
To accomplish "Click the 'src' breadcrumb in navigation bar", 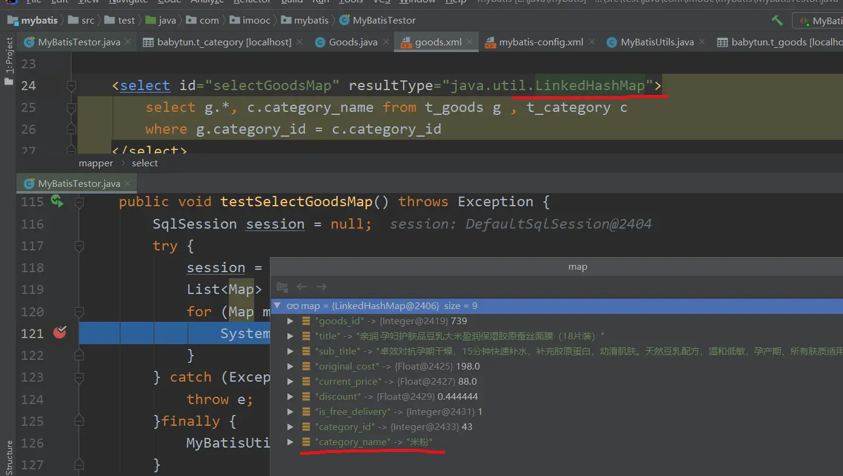I will click(88, 21).
